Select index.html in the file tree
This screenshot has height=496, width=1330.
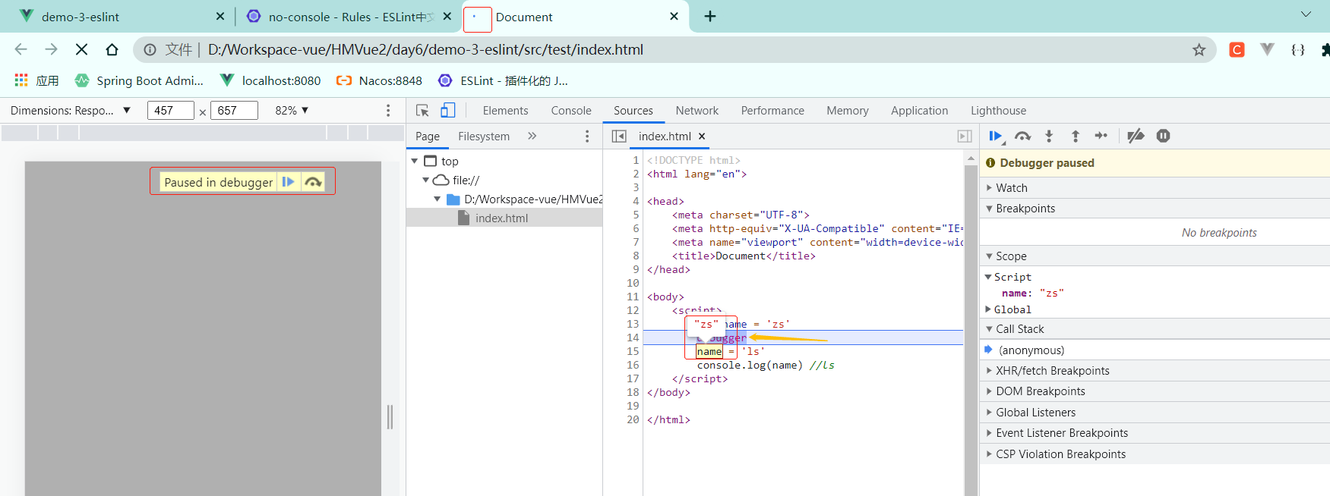pos(504,218)
